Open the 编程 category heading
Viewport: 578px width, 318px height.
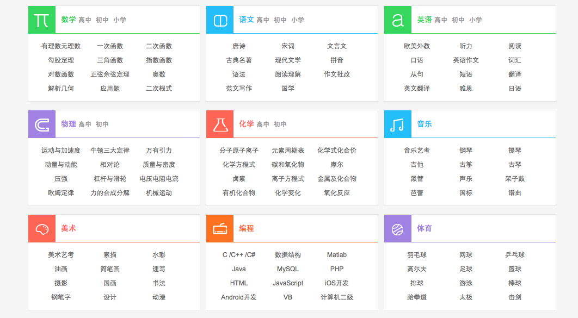coord(247,228)
